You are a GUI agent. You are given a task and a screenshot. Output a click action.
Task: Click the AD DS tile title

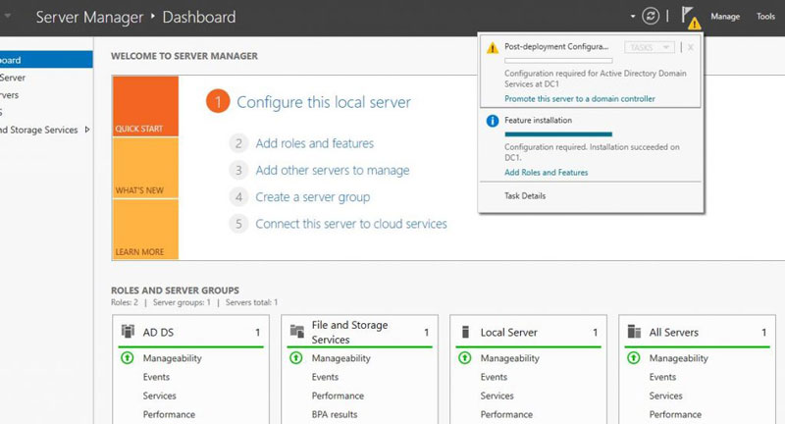tap(158, 333)
